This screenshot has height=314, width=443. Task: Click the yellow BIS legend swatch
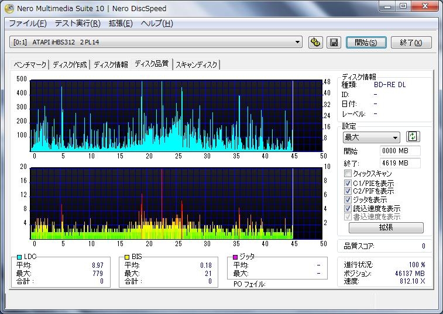tap(127, 257)
